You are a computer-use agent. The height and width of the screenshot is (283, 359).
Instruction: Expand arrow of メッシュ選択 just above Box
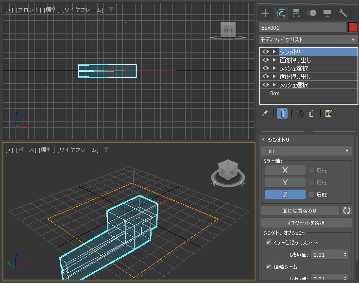pyautogui.click(x=274, y=85)
